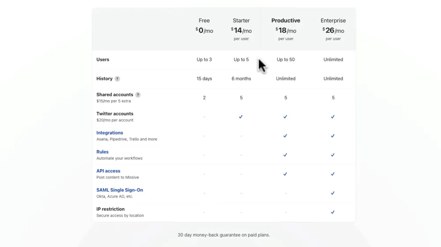The image size is (441, 247).
Task: Click the 30 day money-back guarantee text
Action: (224, 235)
